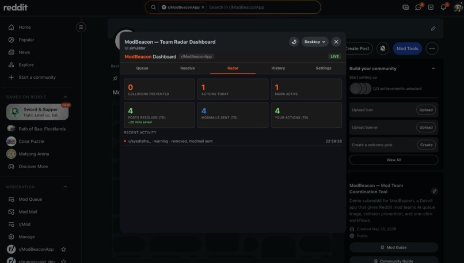Click the Mods Active stat card

[306, 89]
